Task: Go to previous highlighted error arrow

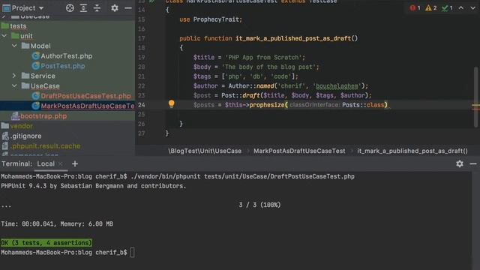Action: click(460, 8)
